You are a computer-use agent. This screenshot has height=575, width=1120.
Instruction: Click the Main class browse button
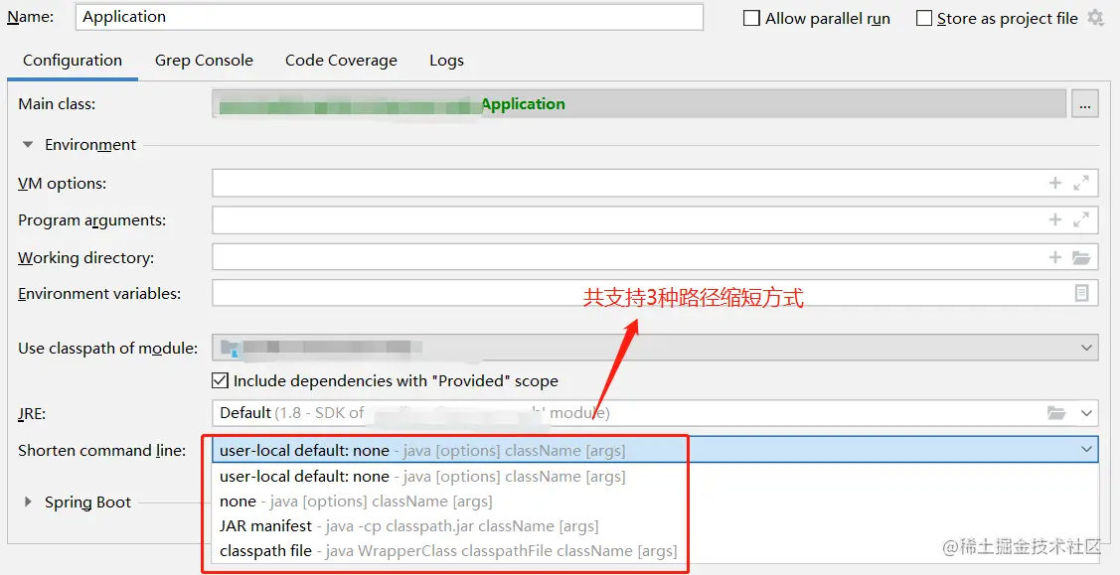point(1084,104)
